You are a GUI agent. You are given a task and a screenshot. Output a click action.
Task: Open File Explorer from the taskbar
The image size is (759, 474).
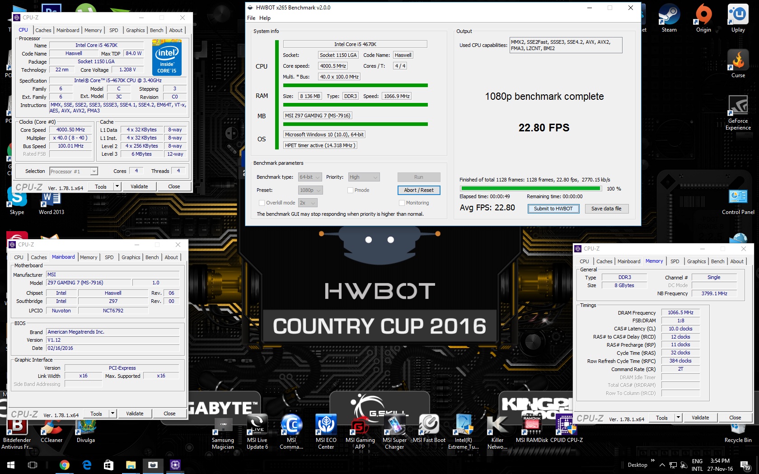pos(131,465)
